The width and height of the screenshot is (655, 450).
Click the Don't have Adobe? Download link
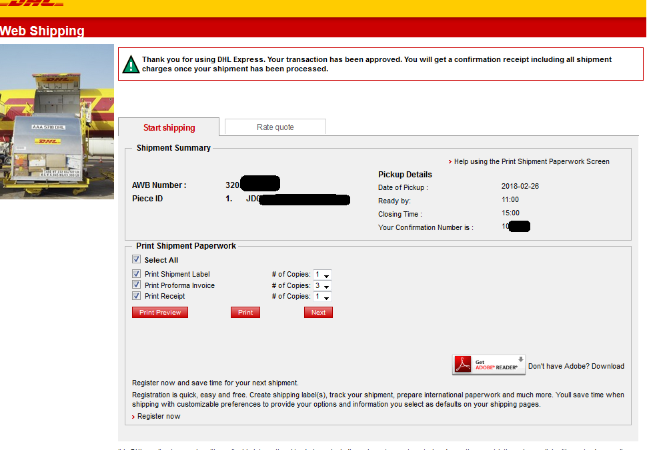pos(576,366)
